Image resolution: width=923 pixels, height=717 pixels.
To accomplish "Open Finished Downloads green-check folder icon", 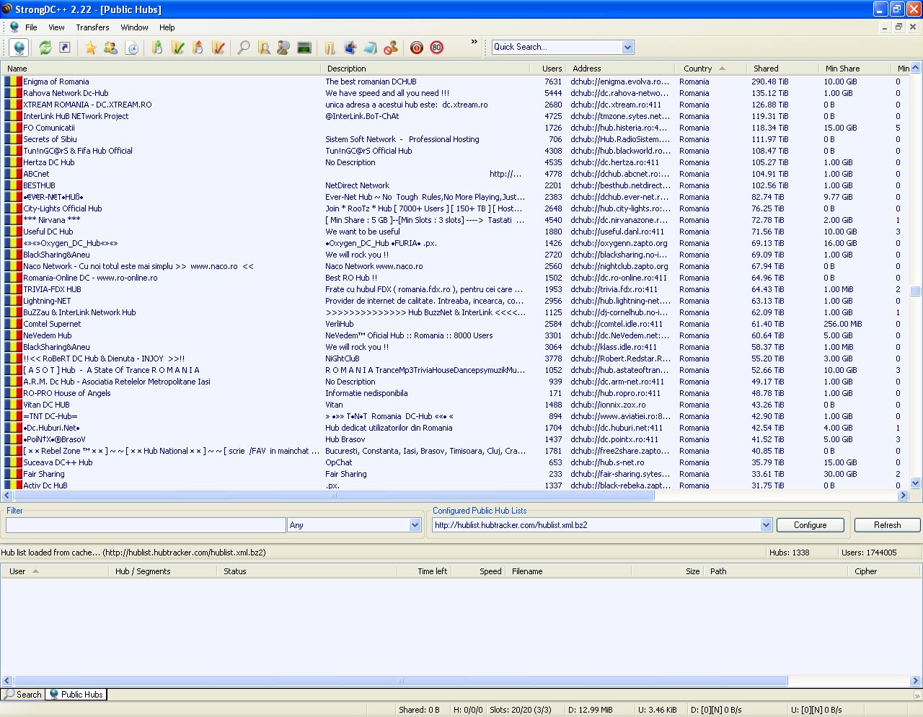I will tap(178, 48).
